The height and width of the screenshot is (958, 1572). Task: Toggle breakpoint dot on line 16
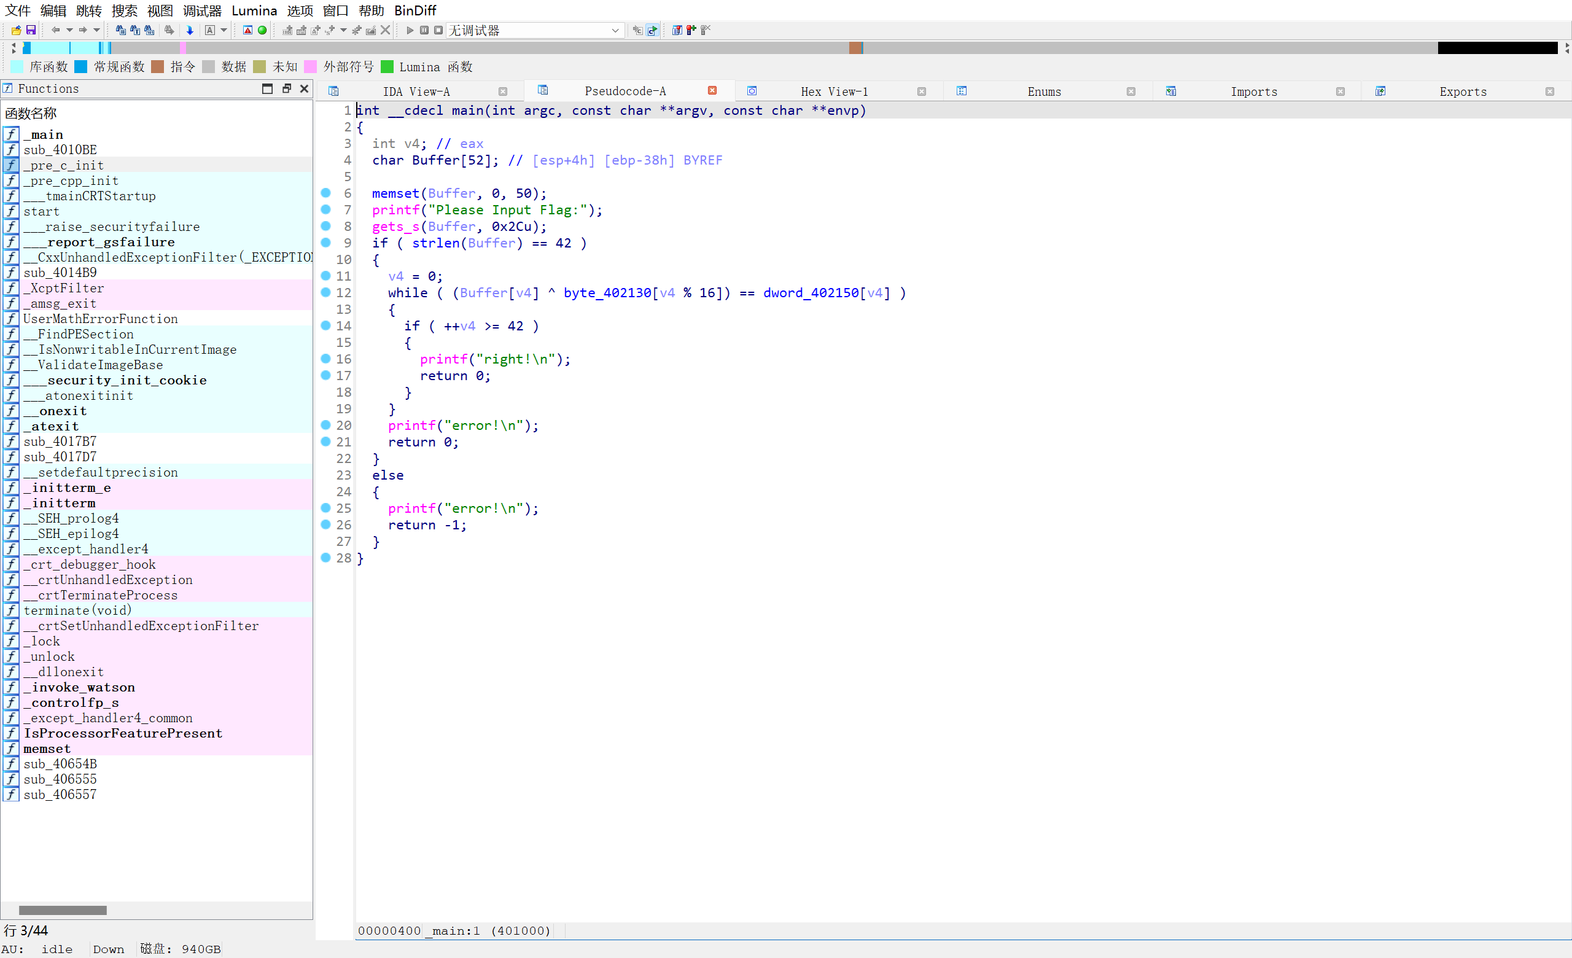click(x=326, y=359)
